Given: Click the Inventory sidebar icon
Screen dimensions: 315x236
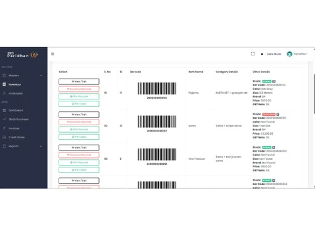Looking at the screenshot, I should tap(4, 84).
